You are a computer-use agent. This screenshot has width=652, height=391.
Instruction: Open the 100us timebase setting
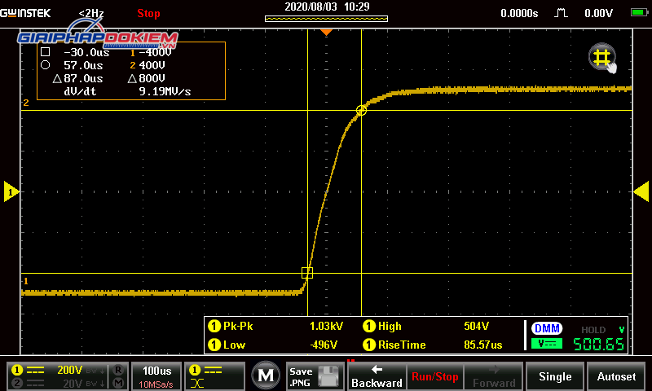(x=156, y=376)
